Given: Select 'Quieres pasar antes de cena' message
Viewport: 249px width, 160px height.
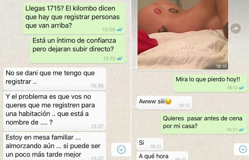Looking at the screenshot, I should [204, 124].
